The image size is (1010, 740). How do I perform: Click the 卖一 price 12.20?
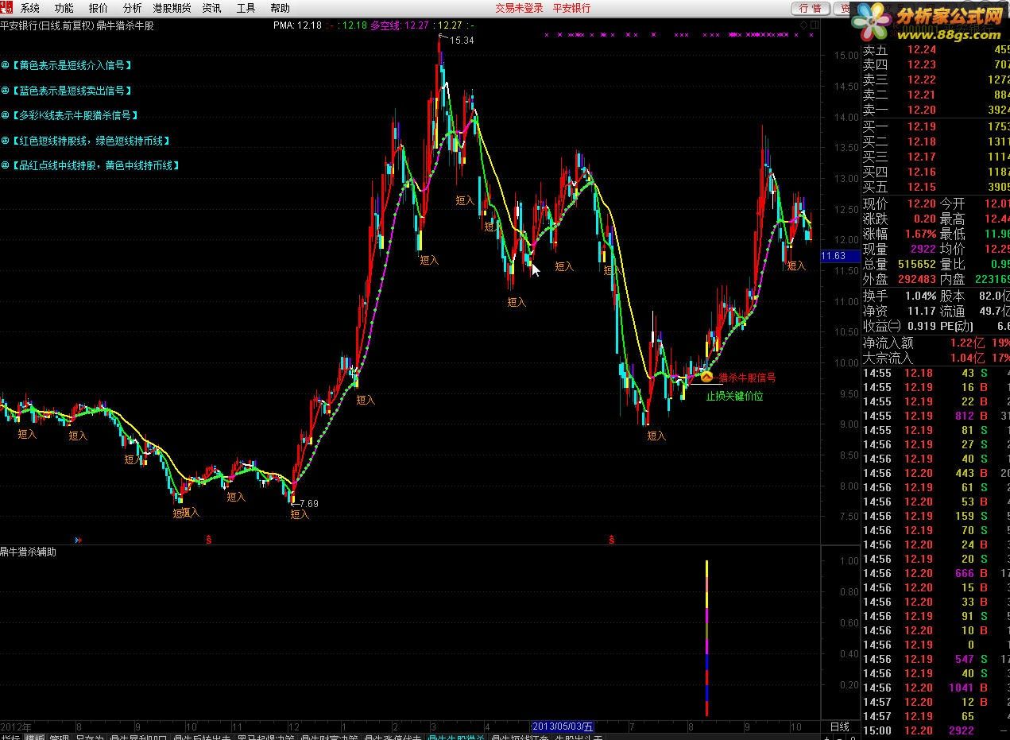(x=922, y=110)
